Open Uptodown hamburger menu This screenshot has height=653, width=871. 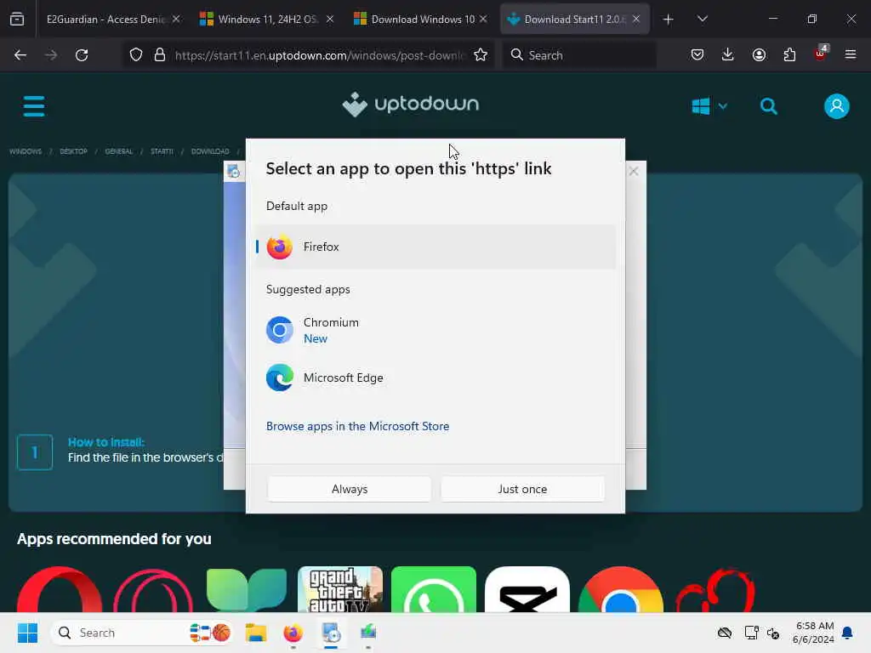click(x=34, y=106)
